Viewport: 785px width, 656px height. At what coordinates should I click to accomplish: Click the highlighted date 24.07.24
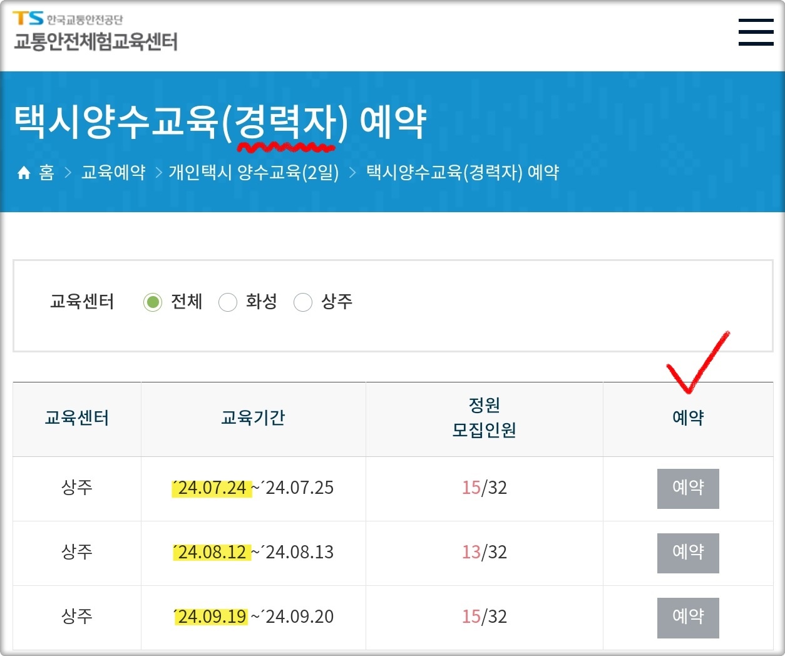pos(212,489)
